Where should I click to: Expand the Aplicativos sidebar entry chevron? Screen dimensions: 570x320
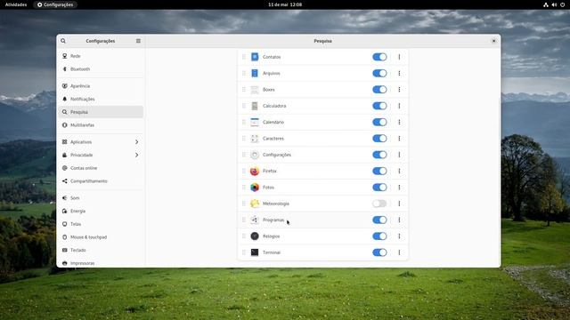(136, 142)
